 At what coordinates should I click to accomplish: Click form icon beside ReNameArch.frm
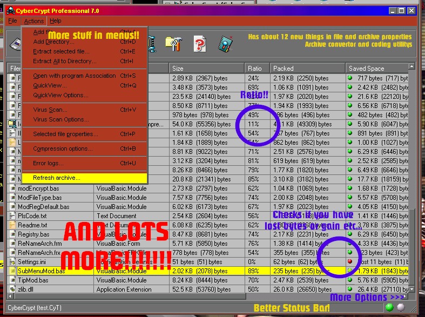[x=12, y=244]
